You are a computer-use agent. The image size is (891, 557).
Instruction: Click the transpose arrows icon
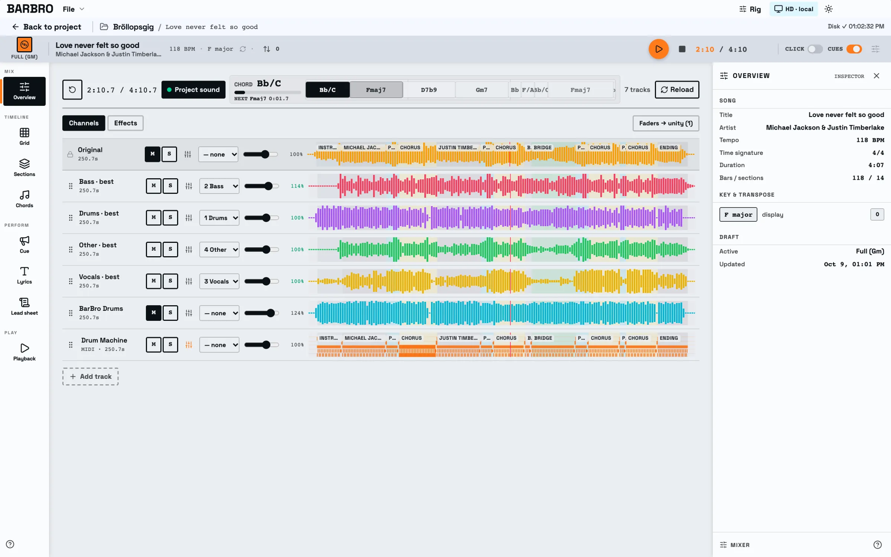coord(267,49)
